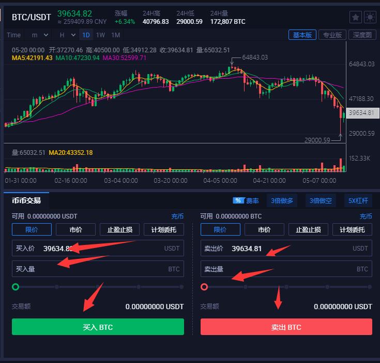Set buy slider to the midpoint dot
This screenshot has height=363, width=380.
point(98,287)
